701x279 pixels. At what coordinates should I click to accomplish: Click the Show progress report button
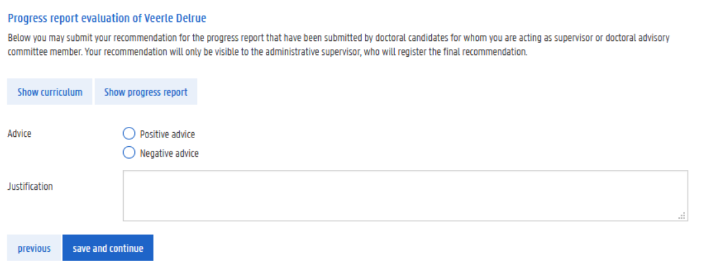click(145, 93)
